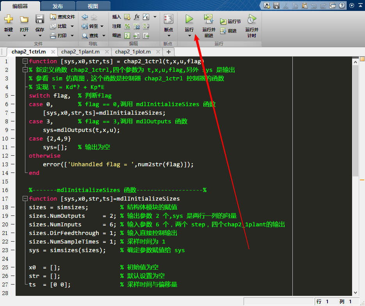
Task: Open quick access toolbar options circle arrow
Action: point(352,5)
